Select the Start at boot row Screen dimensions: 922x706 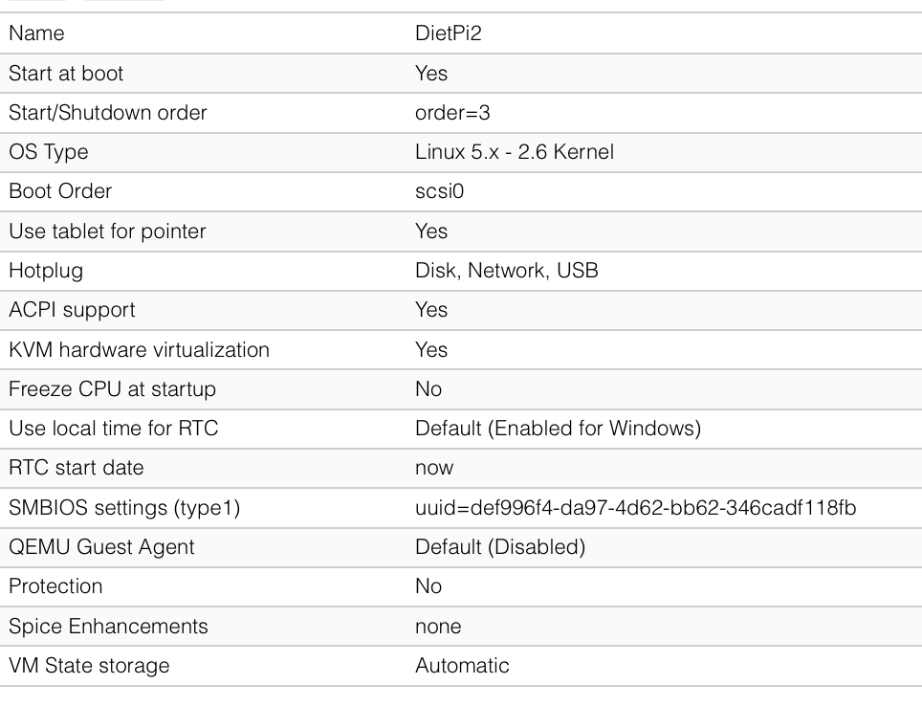[461, 73]
